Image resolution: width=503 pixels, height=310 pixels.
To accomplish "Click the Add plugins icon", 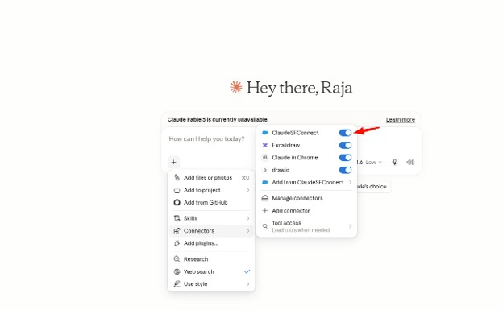I will click(x=177, y=243).
